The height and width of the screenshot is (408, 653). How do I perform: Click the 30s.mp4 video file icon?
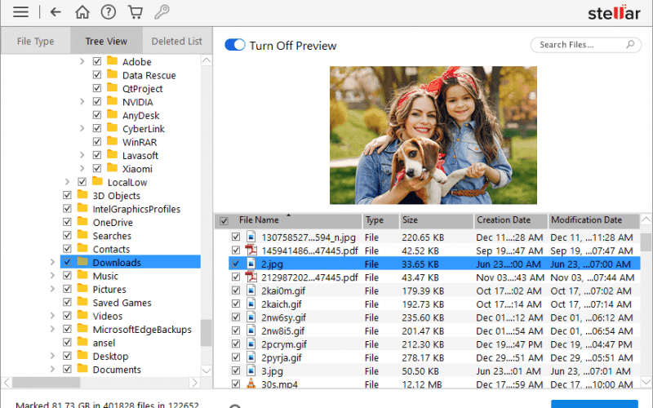pos(251,384)
